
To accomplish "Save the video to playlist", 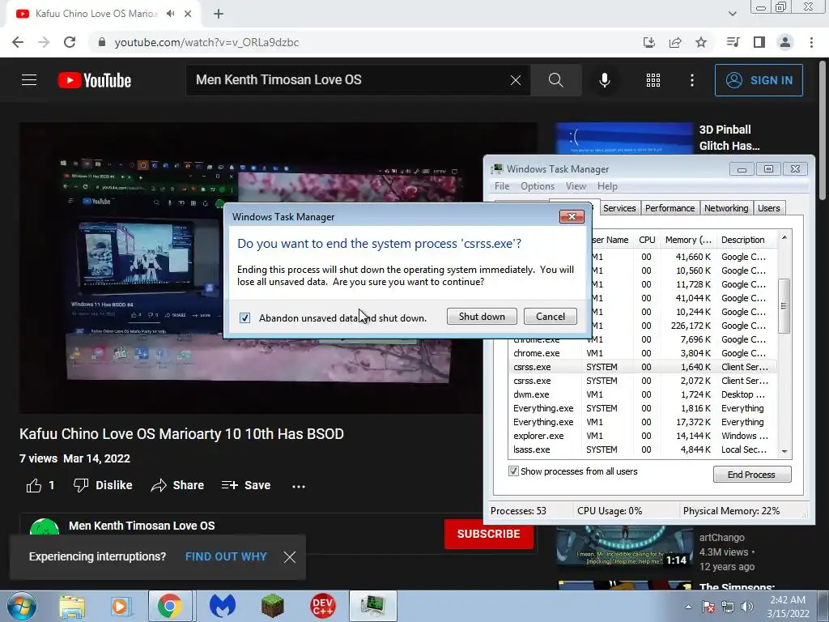I will [x=246, y=485].
